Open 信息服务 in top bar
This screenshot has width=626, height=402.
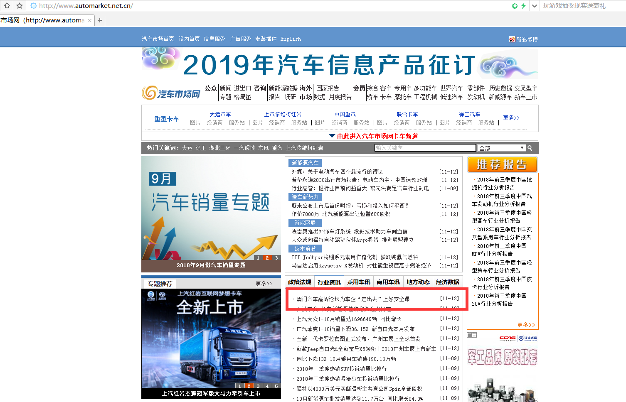pyautogui.click(x=214, y=39)
